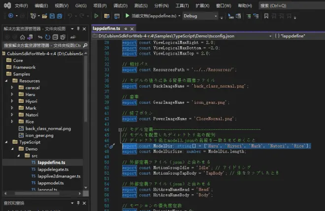Click the Home icon in Solution Explorer
This screenshot has width=325, height=211.
(22, 37)
